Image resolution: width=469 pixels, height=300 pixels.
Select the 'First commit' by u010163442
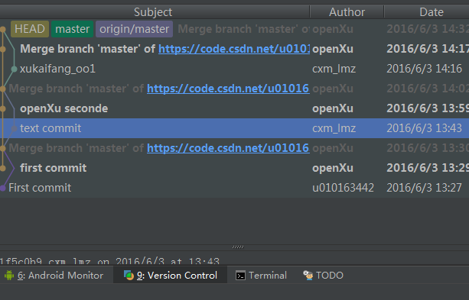click(234, 188)
